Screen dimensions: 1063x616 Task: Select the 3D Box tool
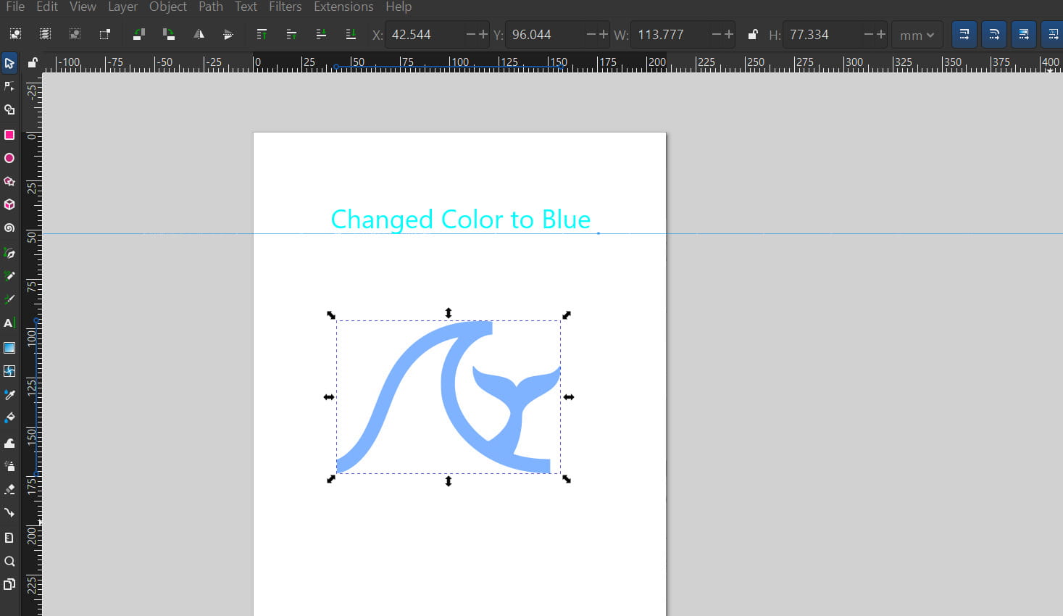pos(9,204)
